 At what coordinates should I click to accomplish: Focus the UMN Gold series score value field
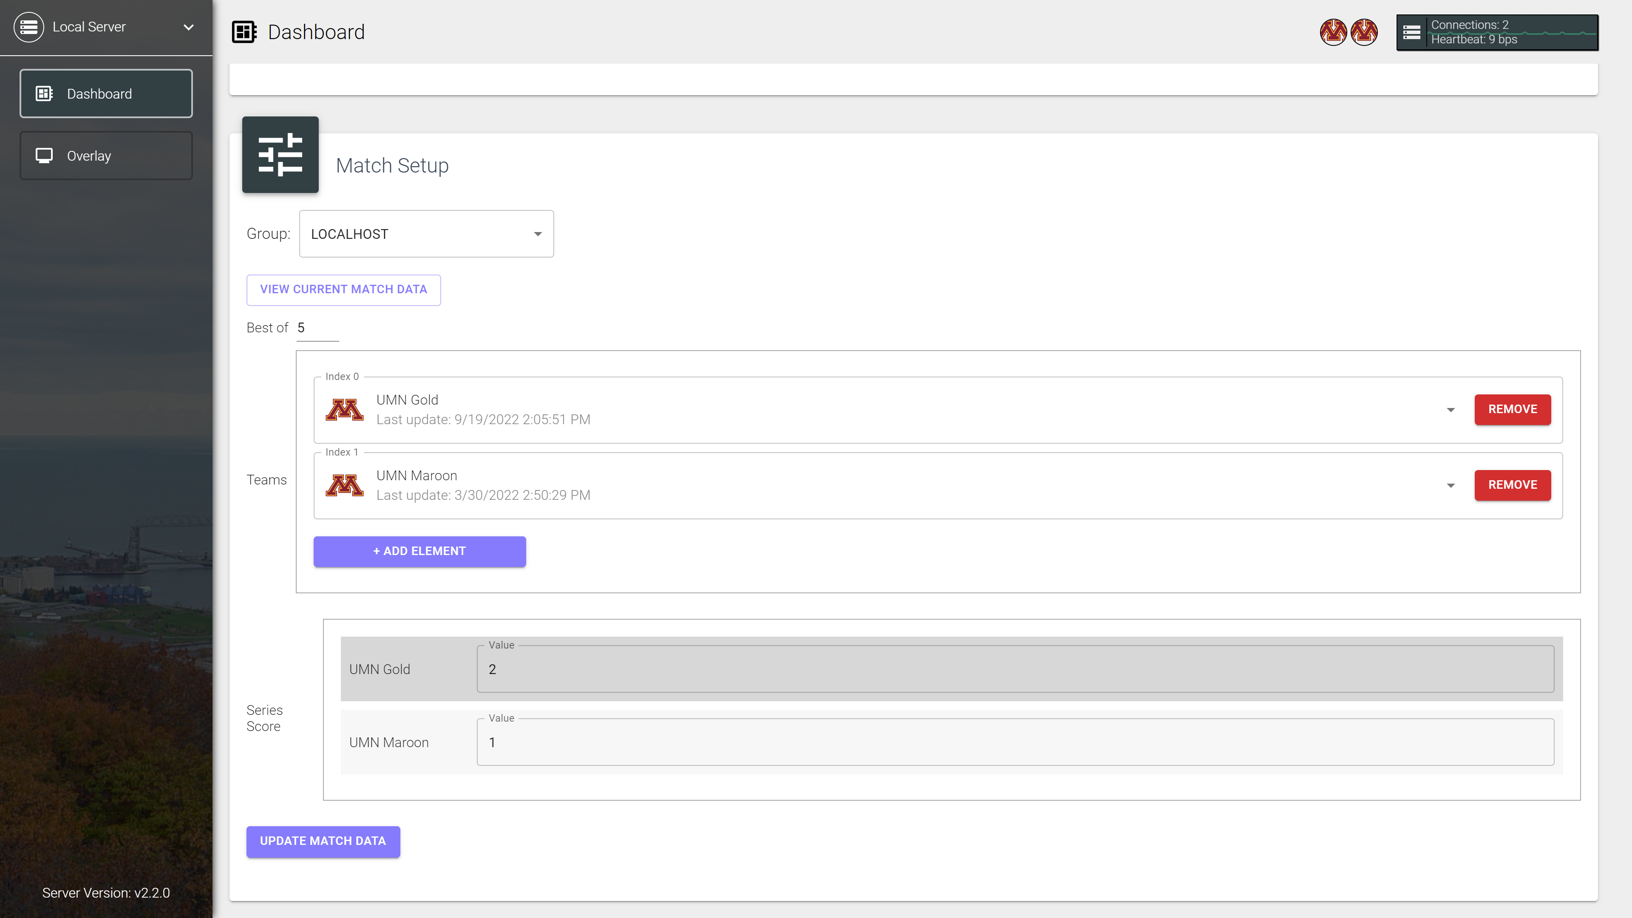(1015, 669)
